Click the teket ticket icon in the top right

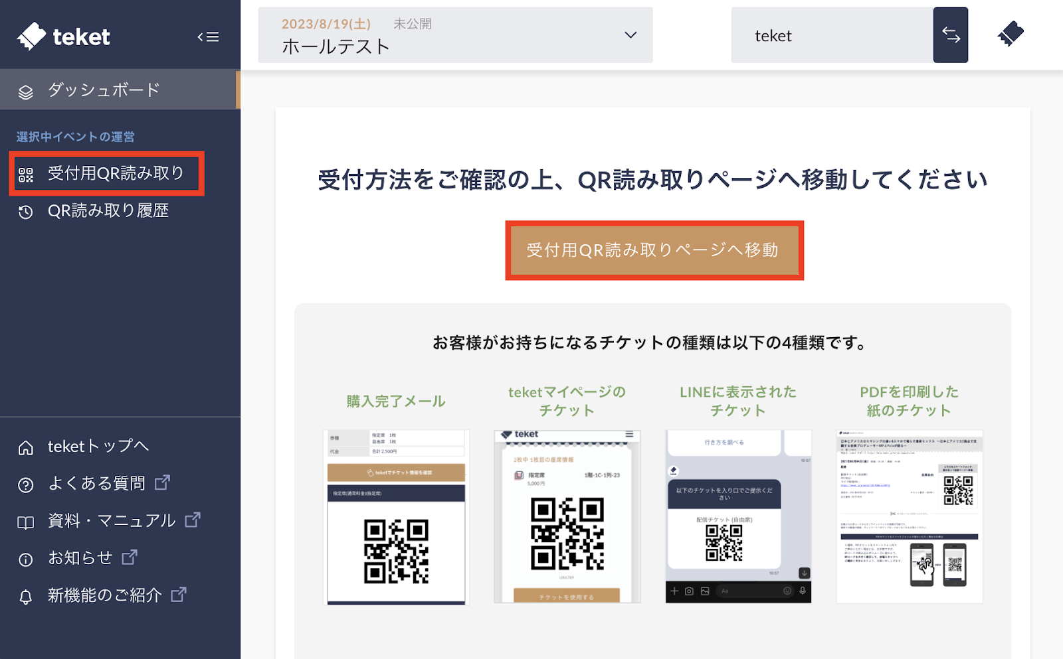pos(1011,35)
